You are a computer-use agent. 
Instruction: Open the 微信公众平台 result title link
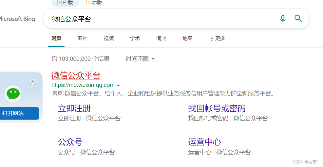tap(76, 75)
